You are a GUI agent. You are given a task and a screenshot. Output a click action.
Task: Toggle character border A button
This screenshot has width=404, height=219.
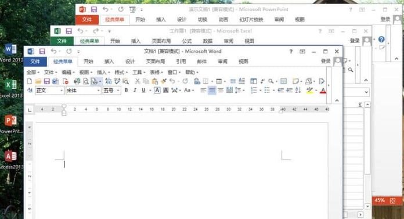[x=157, y=90]
